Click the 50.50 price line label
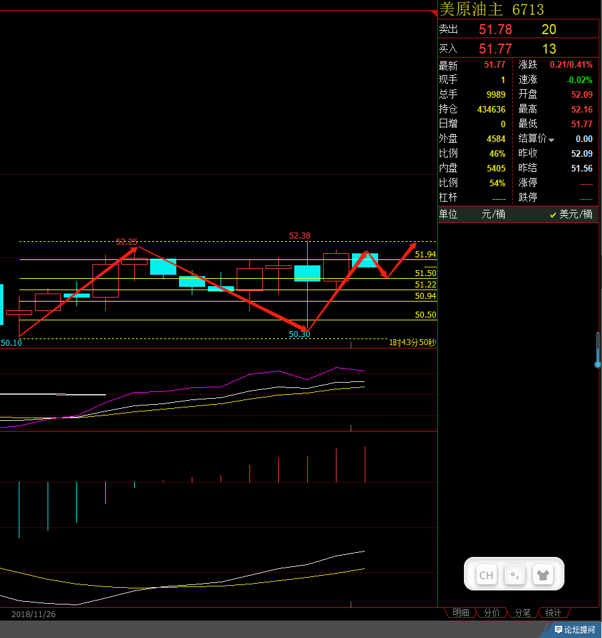Image resolution: width=602 pixels, height=638 pixels. [x=425, y=315]
